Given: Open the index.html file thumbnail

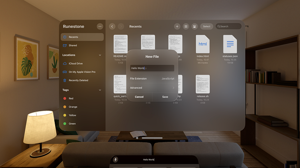Looking at the screenshot, I should 202,44.
